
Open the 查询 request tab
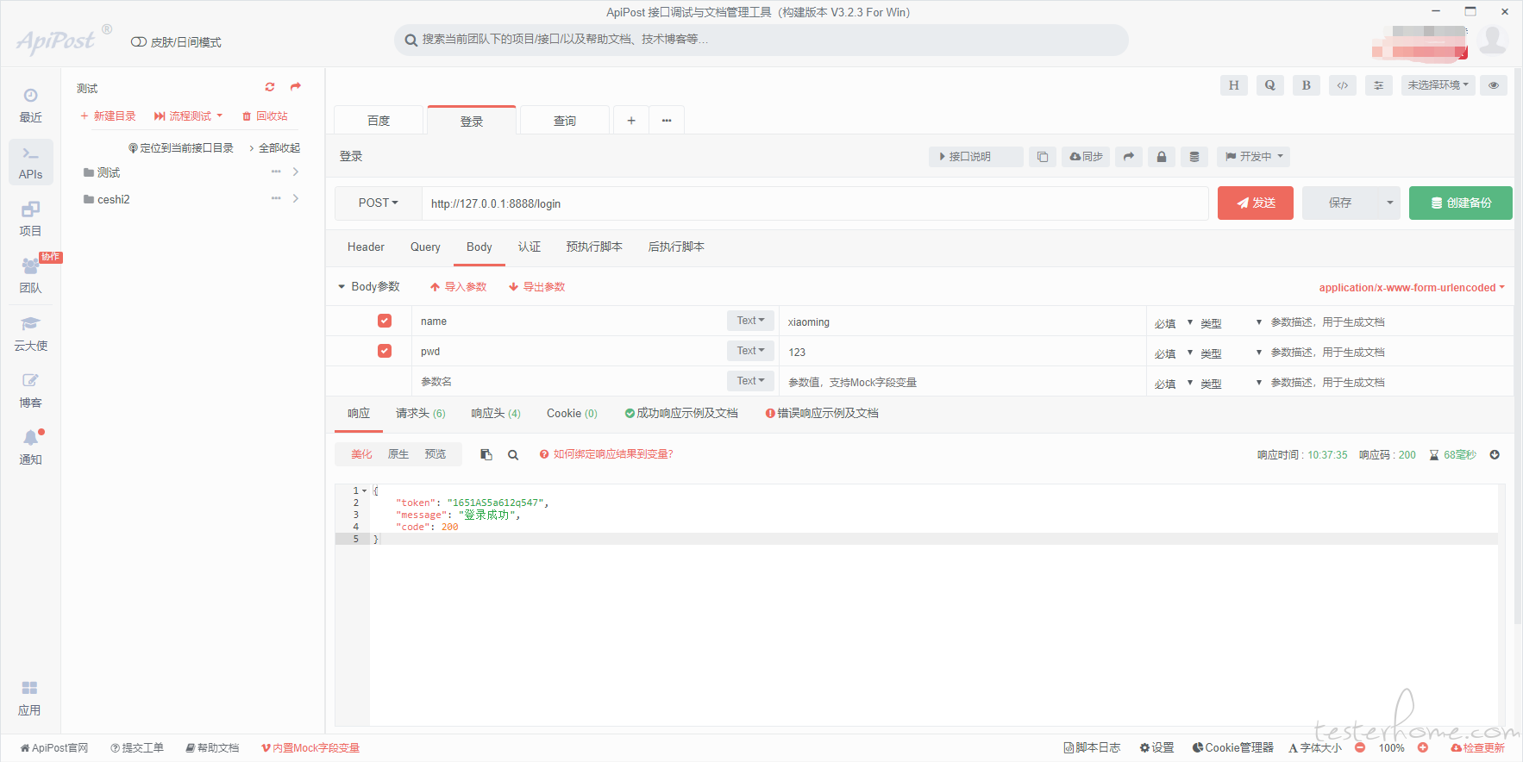(565, 121)
